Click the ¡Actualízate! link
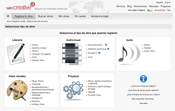The height and width of the screenshot is (111, 175). (160, 10)
